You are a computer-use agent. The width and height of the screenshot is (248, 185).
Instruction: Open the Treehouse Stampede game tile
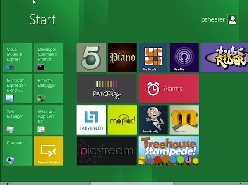(169, 151)
